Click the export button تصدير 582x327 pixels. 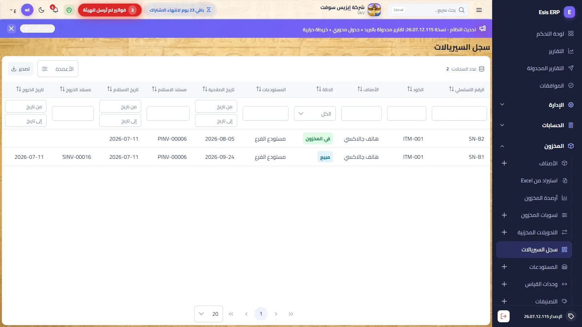[21, 69]
